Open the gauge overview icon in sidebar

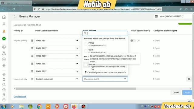(x=4, y=47)
